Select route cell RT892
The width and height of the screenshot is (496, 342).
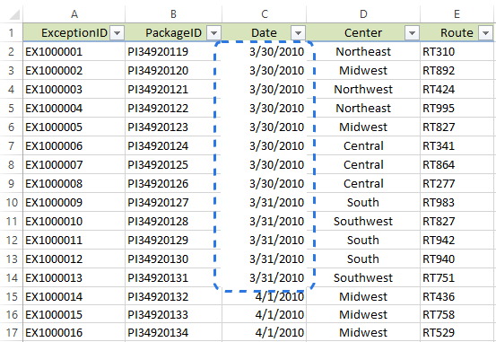pos(457,70)
